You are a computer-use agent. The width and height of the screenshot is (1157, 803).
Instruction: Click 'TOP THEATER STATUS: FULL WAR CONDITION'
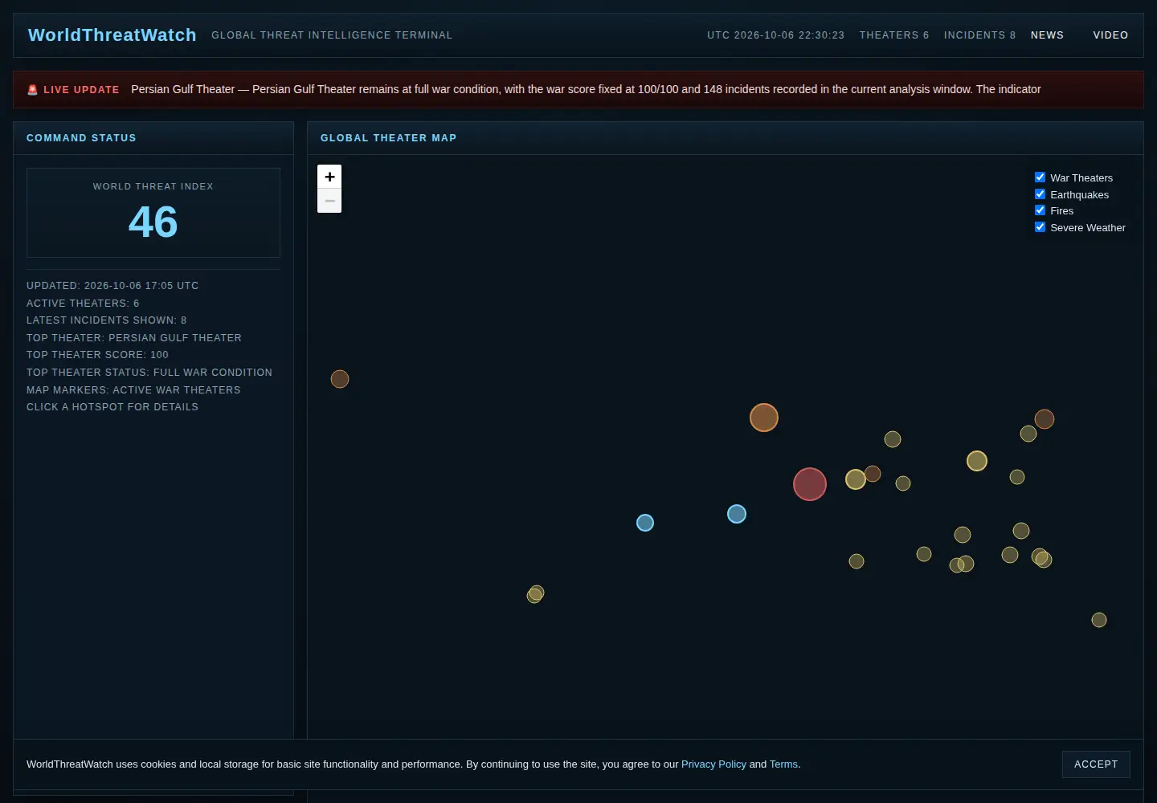click(x=149, y=373)
